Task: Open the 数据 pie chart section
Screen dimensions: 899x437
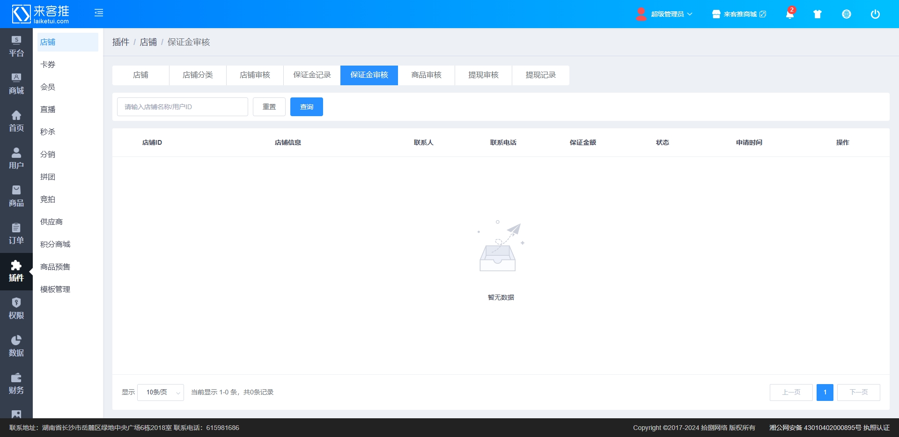Action: pos(16,347)
